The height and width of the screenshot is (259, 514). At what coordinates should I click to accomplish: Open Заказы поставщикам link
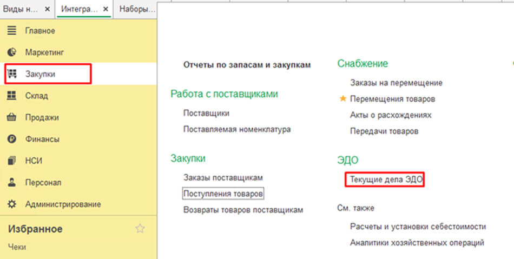click(223, 177)
